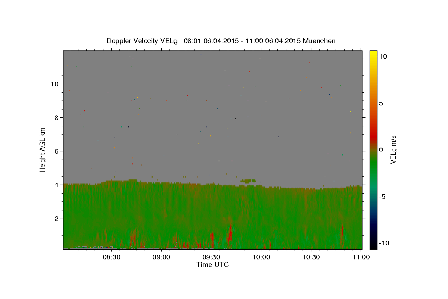Click the 'Time UTC' axis title
The image size is (448, 299).
click(x=212, y=265)
